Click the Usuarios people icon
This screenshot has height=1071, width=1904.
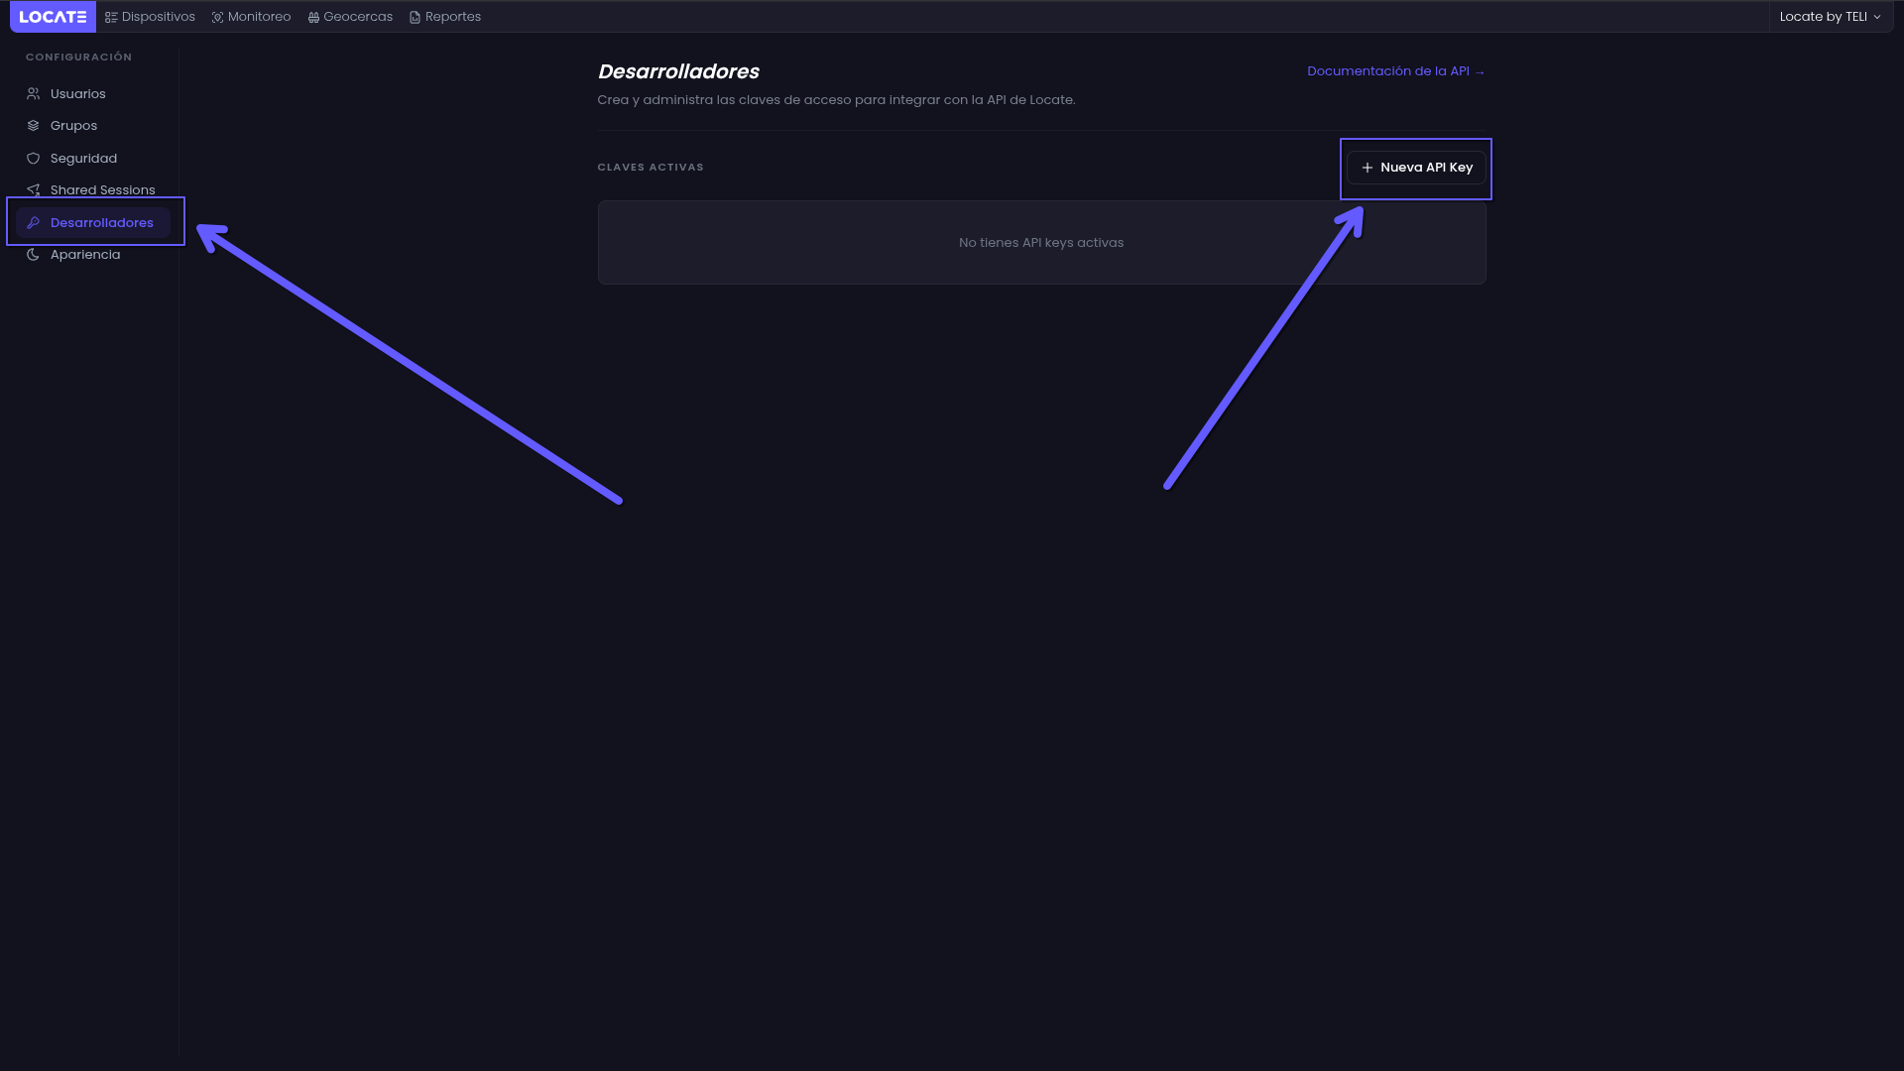[x=33, y=94]
